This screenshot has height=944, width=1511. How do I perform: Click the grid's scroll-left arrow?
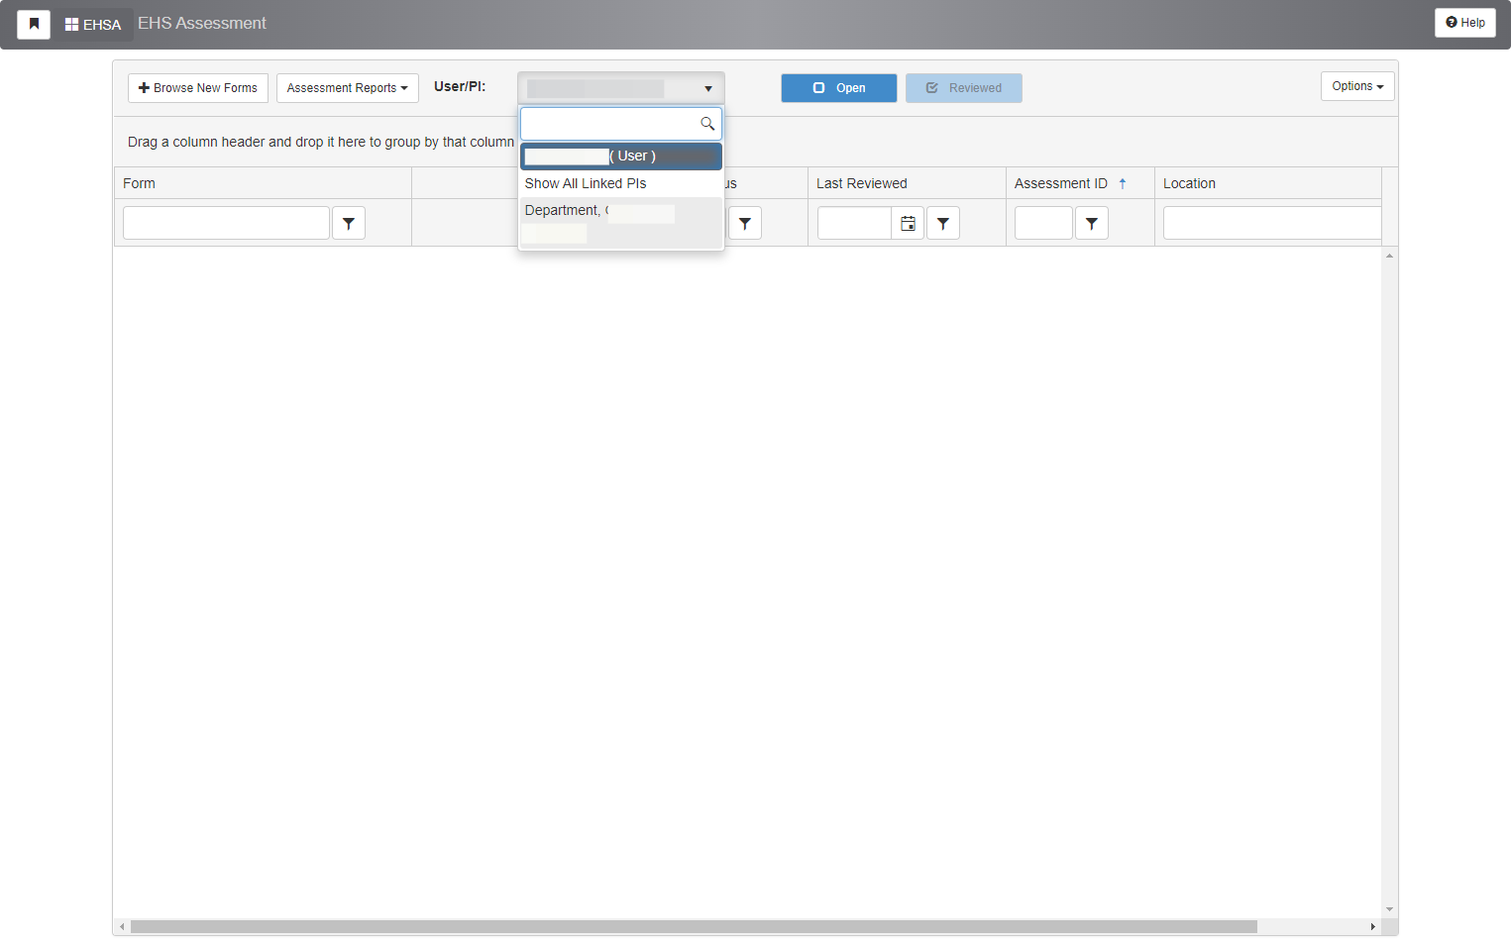click(122, 927)
